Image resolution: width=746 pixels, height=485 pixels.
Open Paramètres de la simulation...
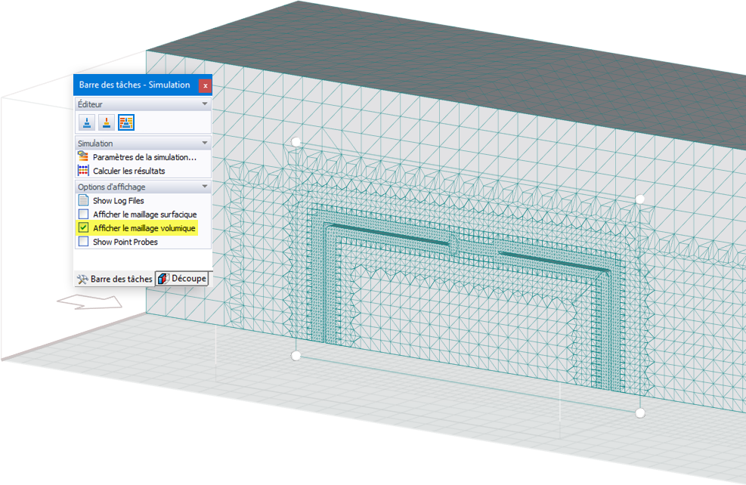point(144,157)
